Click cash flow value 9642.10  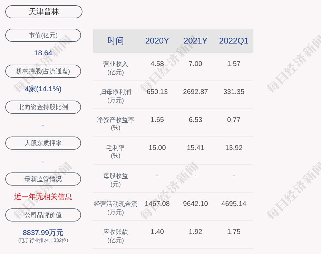click(x=195, y=204)
